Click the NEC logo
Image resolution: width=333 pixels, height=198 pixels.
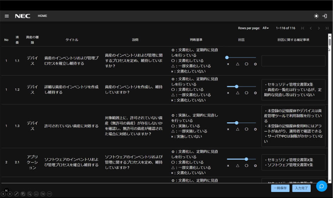23,16
